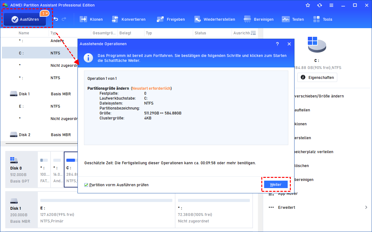Open the Konvertieren tool in toolbar
Image resolution: width=372 pixels, height=232 pixels.
129,19
